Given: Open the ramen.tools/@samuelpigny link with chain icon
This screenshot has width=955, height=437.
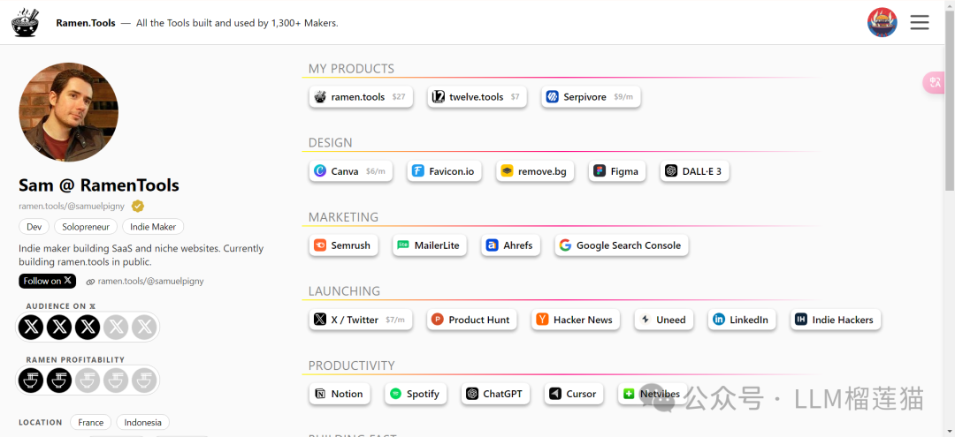Looking at the screenshot, I should (x=145, y=282).
